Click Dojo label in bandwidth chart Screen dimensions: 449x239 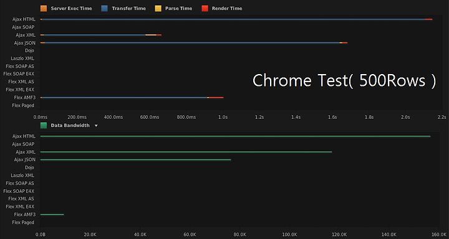(29, 167)
